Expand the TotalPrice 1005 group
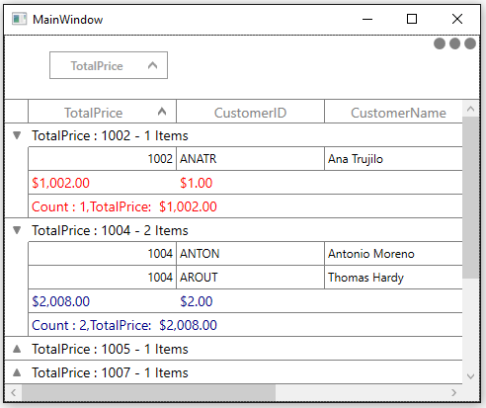 click(17, 349)
